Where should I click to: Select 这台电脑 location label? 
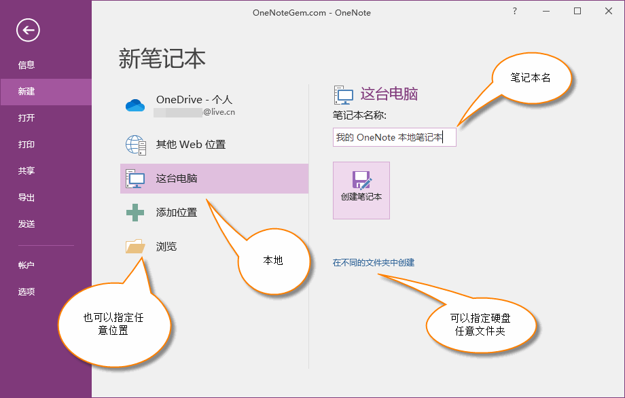coord(177,179)
